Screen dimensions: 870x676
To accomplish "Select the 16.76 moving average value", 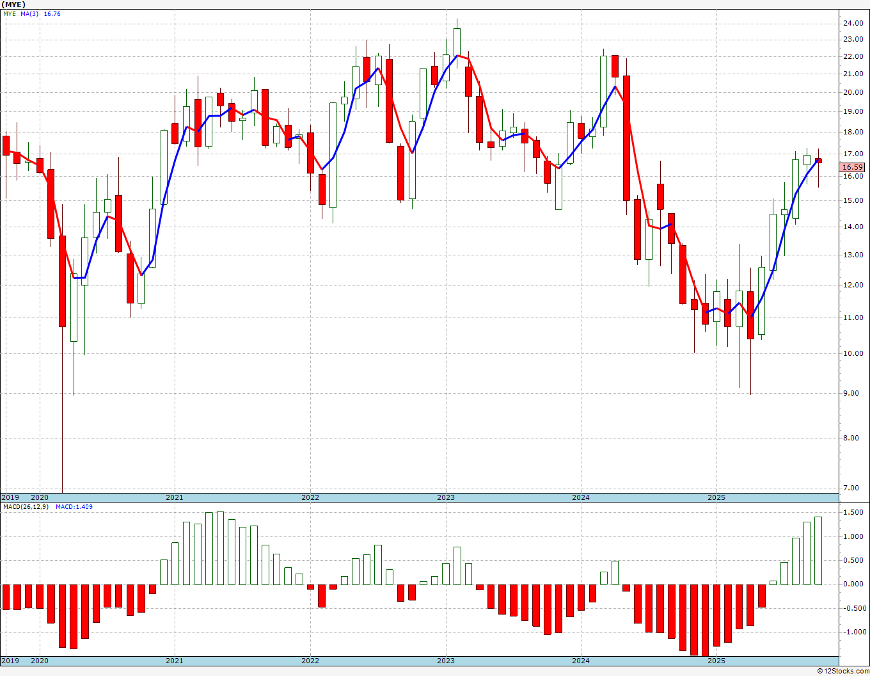I will pyautogui.click(x=52, y=13).
